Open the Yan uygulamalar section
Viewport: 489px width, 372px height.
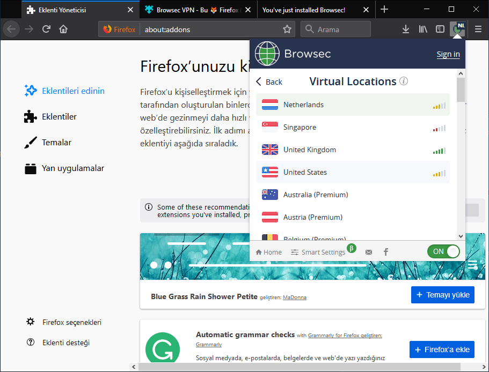[x=64, y=168]
